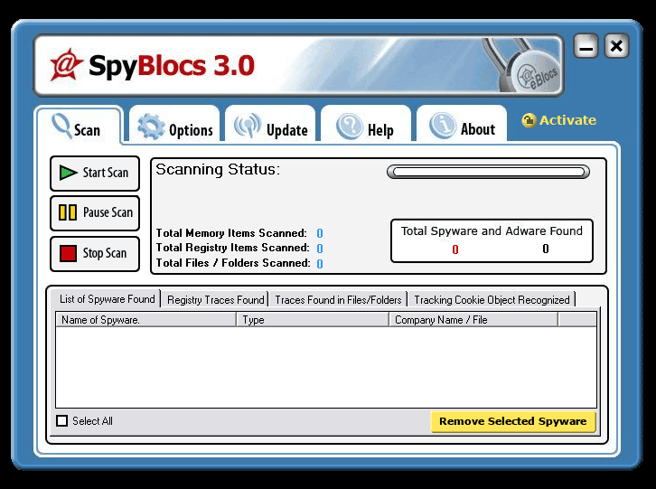Open the Options tab
The height and width of the screenshot is (489, 656).
(174, 125)
